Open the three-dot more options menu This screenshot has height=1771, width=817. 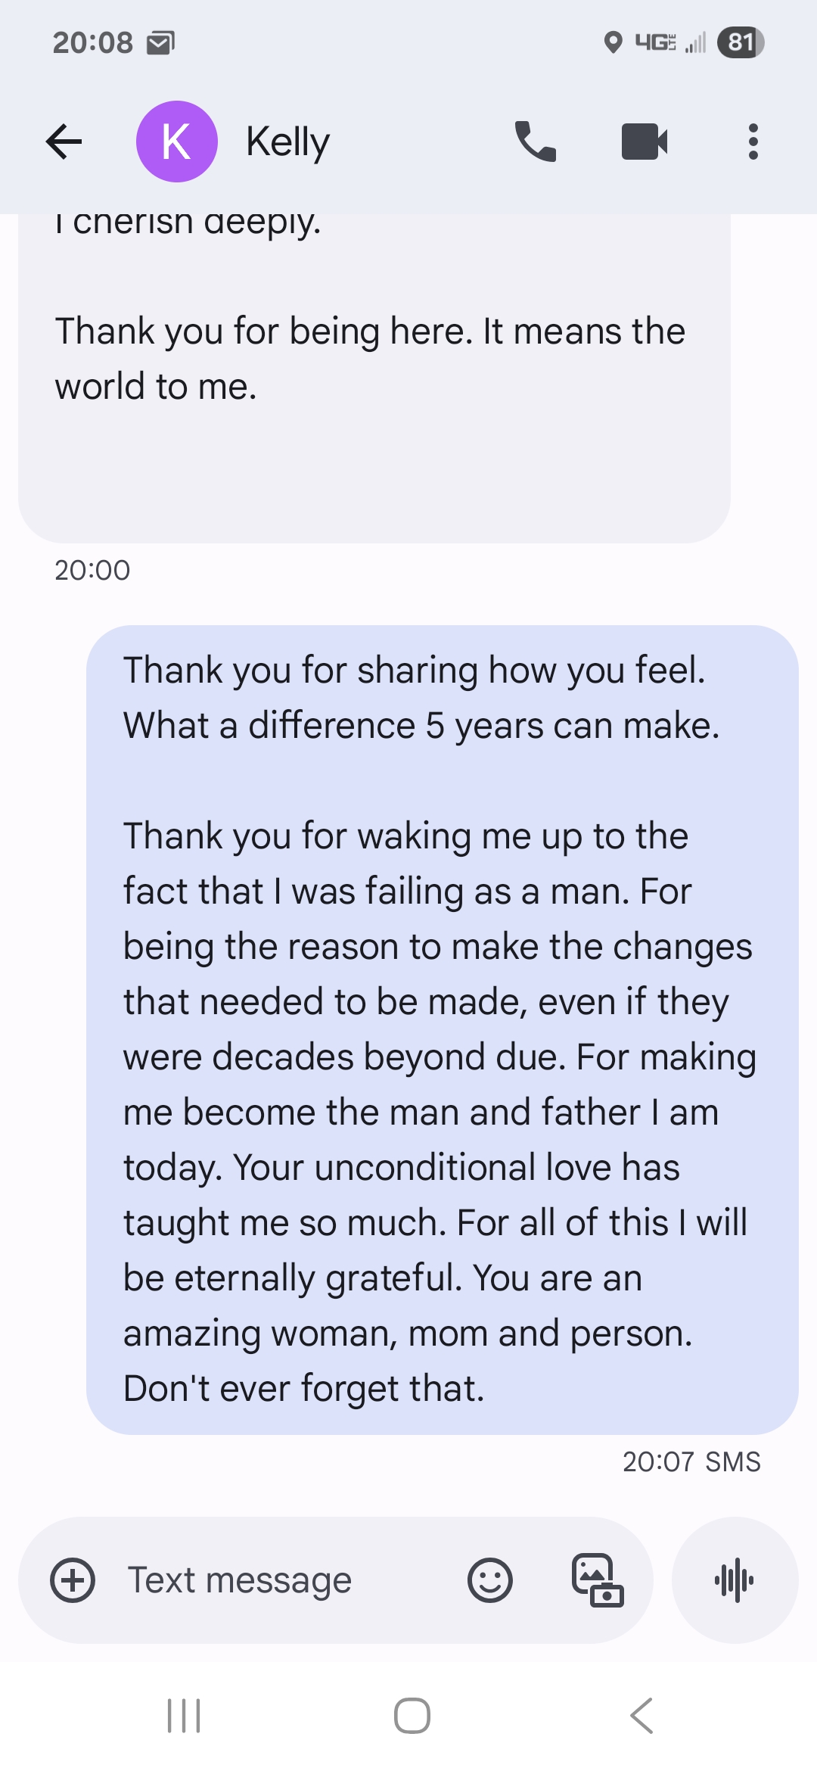753,142
